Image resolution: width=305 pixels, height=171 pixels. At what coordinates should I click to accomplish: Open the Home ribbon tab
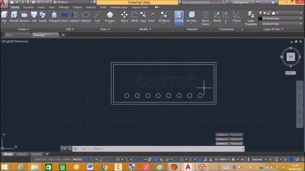[x=15, y=7]
